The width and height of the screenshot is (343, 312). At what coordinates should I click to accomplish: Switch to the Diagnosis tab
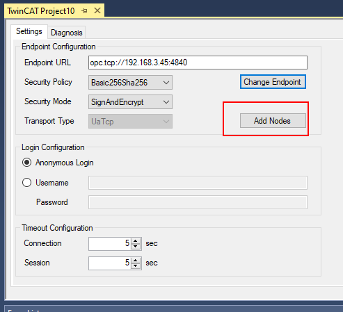(x=67, y=33)
